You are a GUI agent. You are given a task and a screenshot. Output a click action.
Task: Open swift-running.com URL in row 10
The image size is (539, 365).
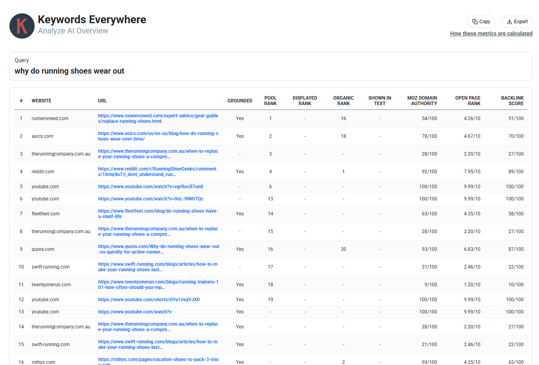click(x=158, y=267)
